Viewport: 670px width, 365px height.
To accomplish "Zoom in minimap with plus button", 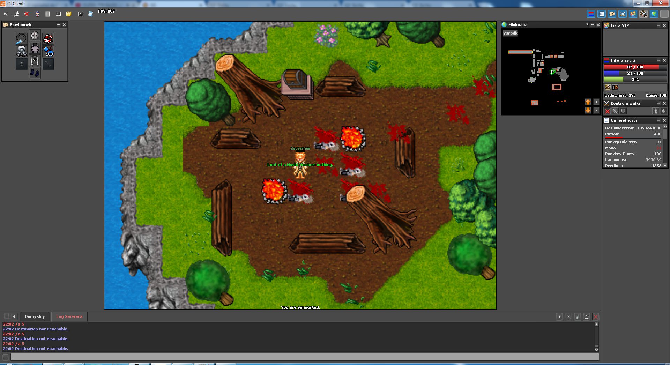I will click(x=596, y=102).
